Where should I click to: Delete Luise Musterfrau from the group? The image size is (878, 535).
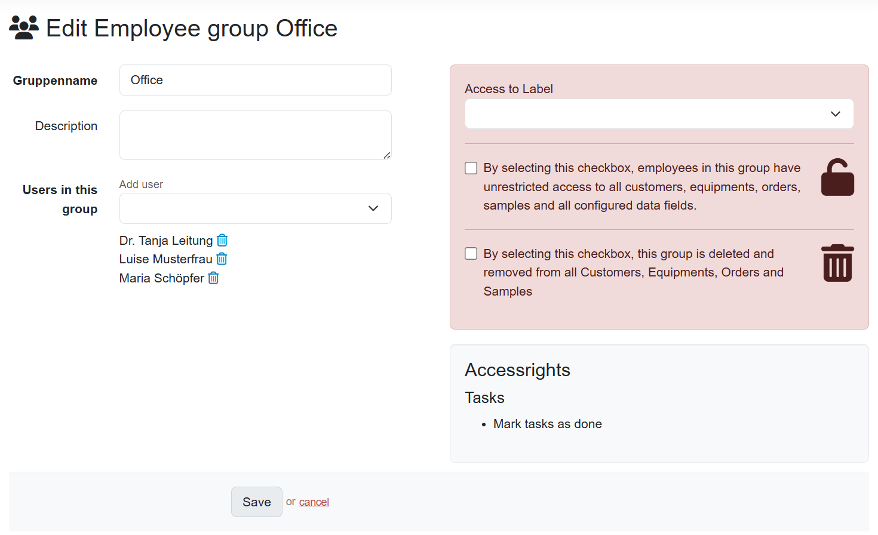[x=222, y=259]
